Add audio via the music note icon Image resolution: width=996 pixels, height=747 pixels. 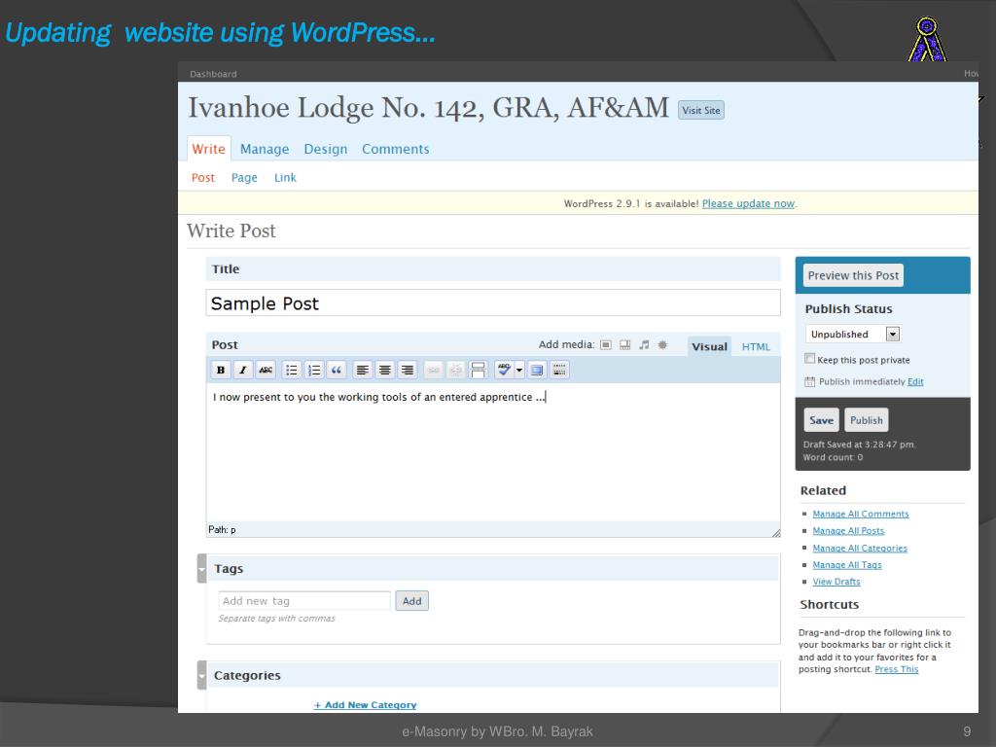point(644,345)
